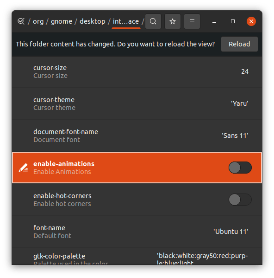The image size is (274, 278).
Task: Open the gtk-color-palette key
Action: coord(137,257)
